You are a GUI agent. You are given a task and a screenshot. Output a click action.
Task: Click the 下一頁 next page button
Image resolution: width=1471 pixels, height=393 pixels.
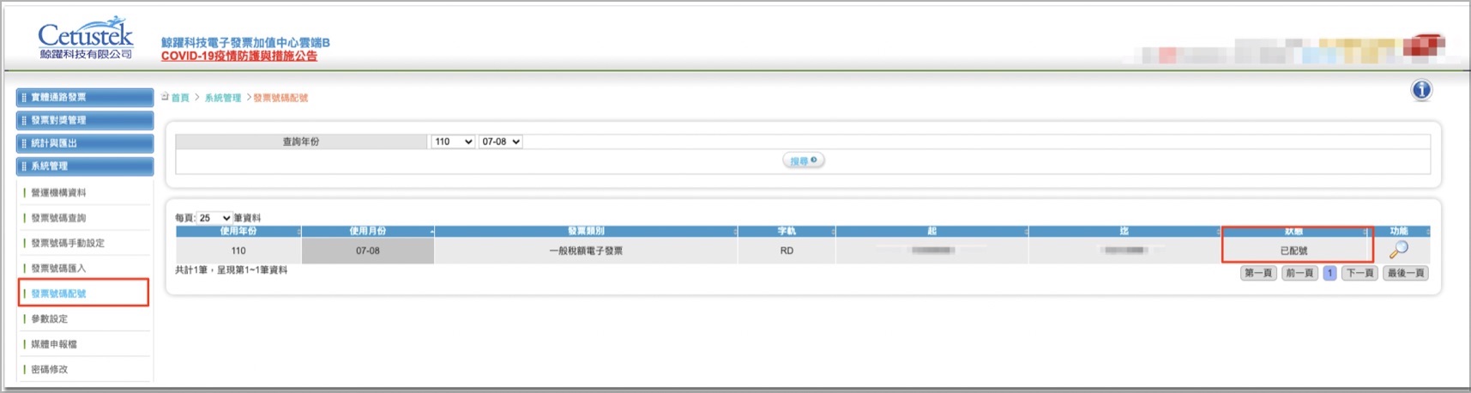(1359, 273)
